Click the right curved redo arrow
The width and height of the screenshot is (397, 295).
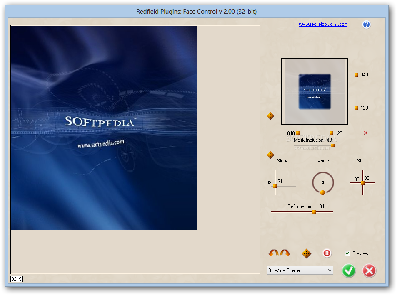tap(285, 253)
